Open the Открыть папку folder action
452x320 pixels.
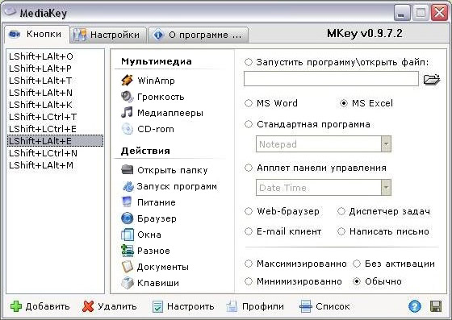pyautogui.click(x=165, y=170)
